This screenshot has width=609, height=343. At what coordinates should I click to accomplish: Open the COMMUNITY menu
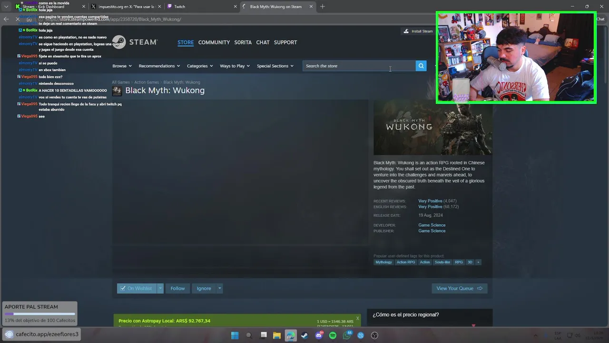tap(214, 42)
